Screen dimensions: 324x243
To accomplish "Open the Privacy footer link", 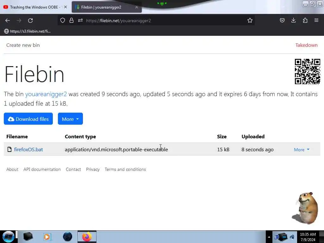I will 93,169.
